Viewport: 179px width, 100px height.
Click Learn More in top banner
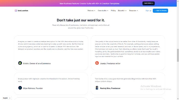point(149,3)
